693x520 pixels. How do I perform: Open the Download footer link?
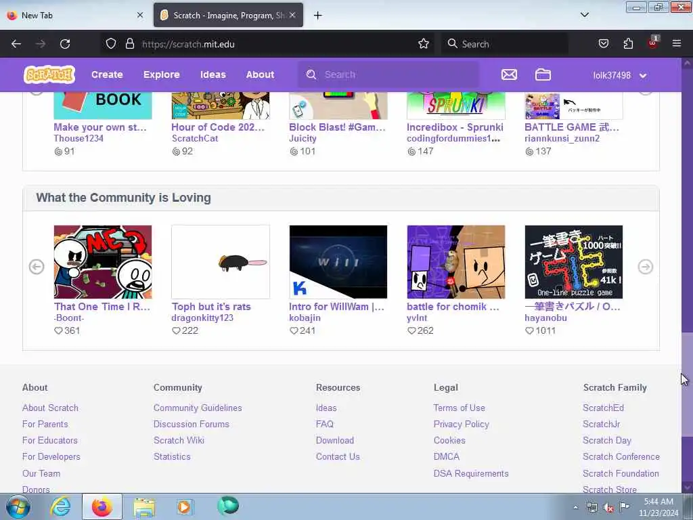[x=334, y=440]
